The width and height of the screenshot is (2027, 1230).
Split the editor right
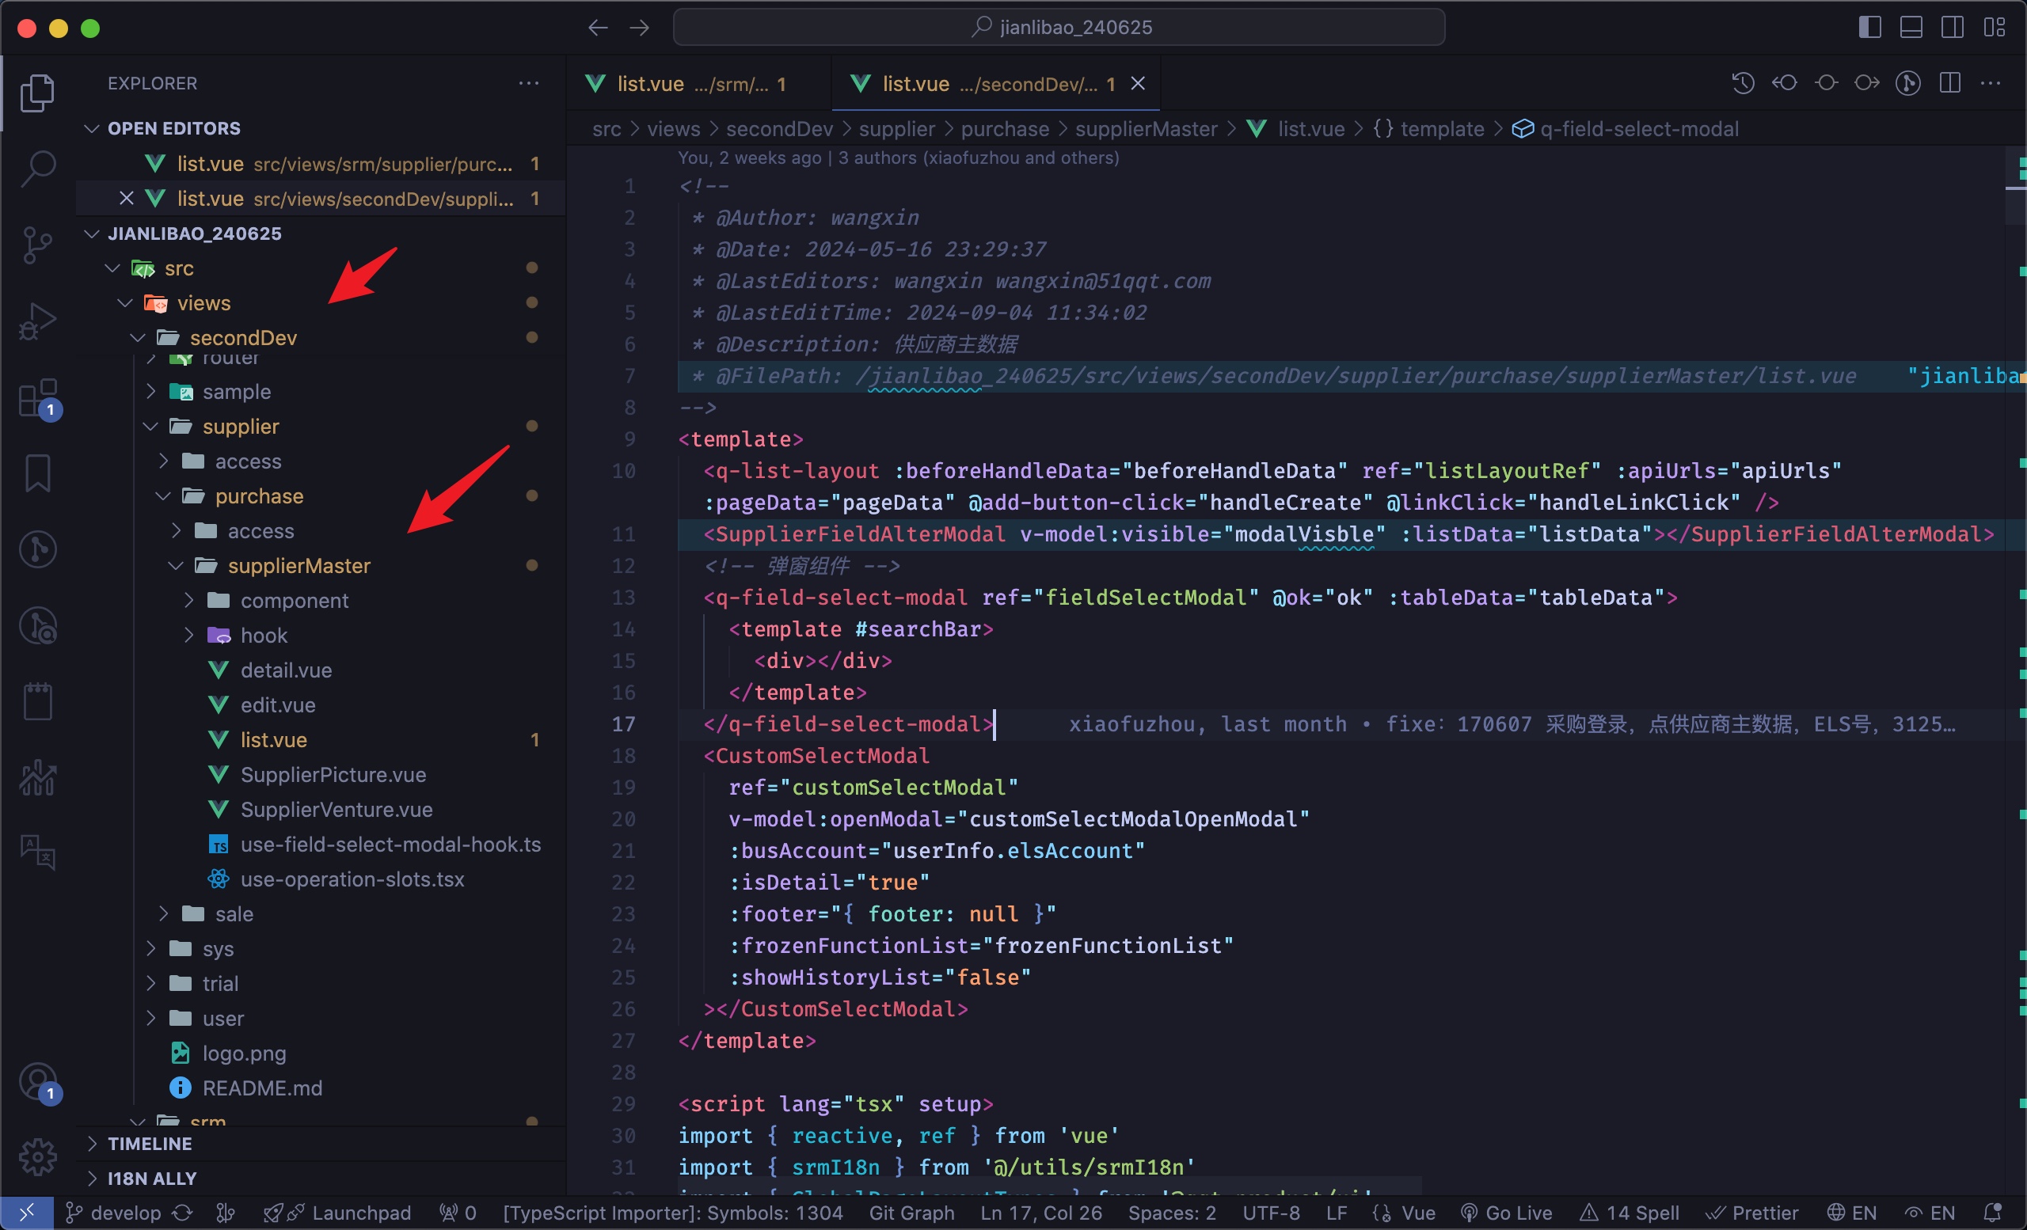(1949, 83)
